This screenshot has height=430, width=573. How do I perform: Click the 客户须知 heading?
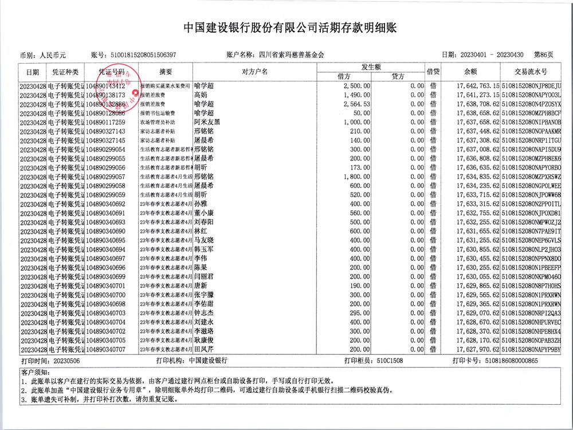click(x=36, y=372)
